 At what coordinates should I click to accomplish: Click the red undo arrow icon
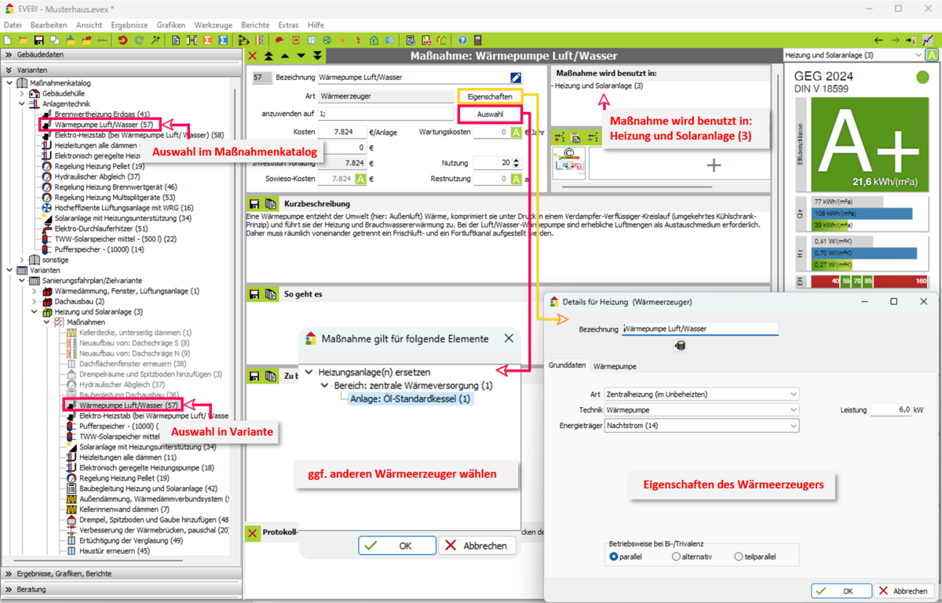(122, 40)
